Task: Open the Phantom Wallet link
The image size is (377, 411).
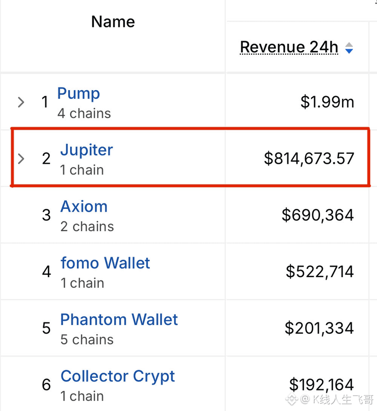Action: tap(119, 320)
